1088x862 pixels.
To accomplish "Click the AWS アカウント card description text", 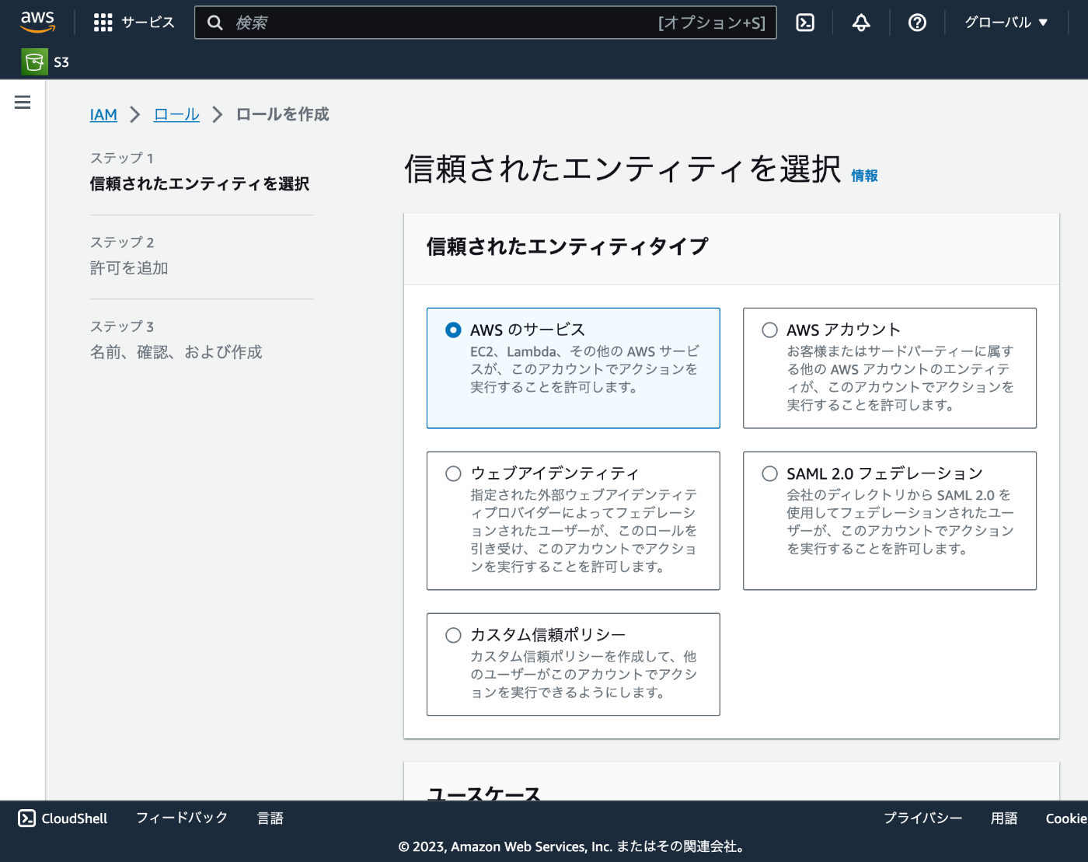I will click(901, 379).
